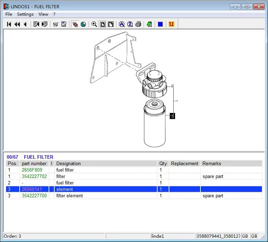
Task: Click the orange U toolbar icon
Action: (x=171, y=24)
